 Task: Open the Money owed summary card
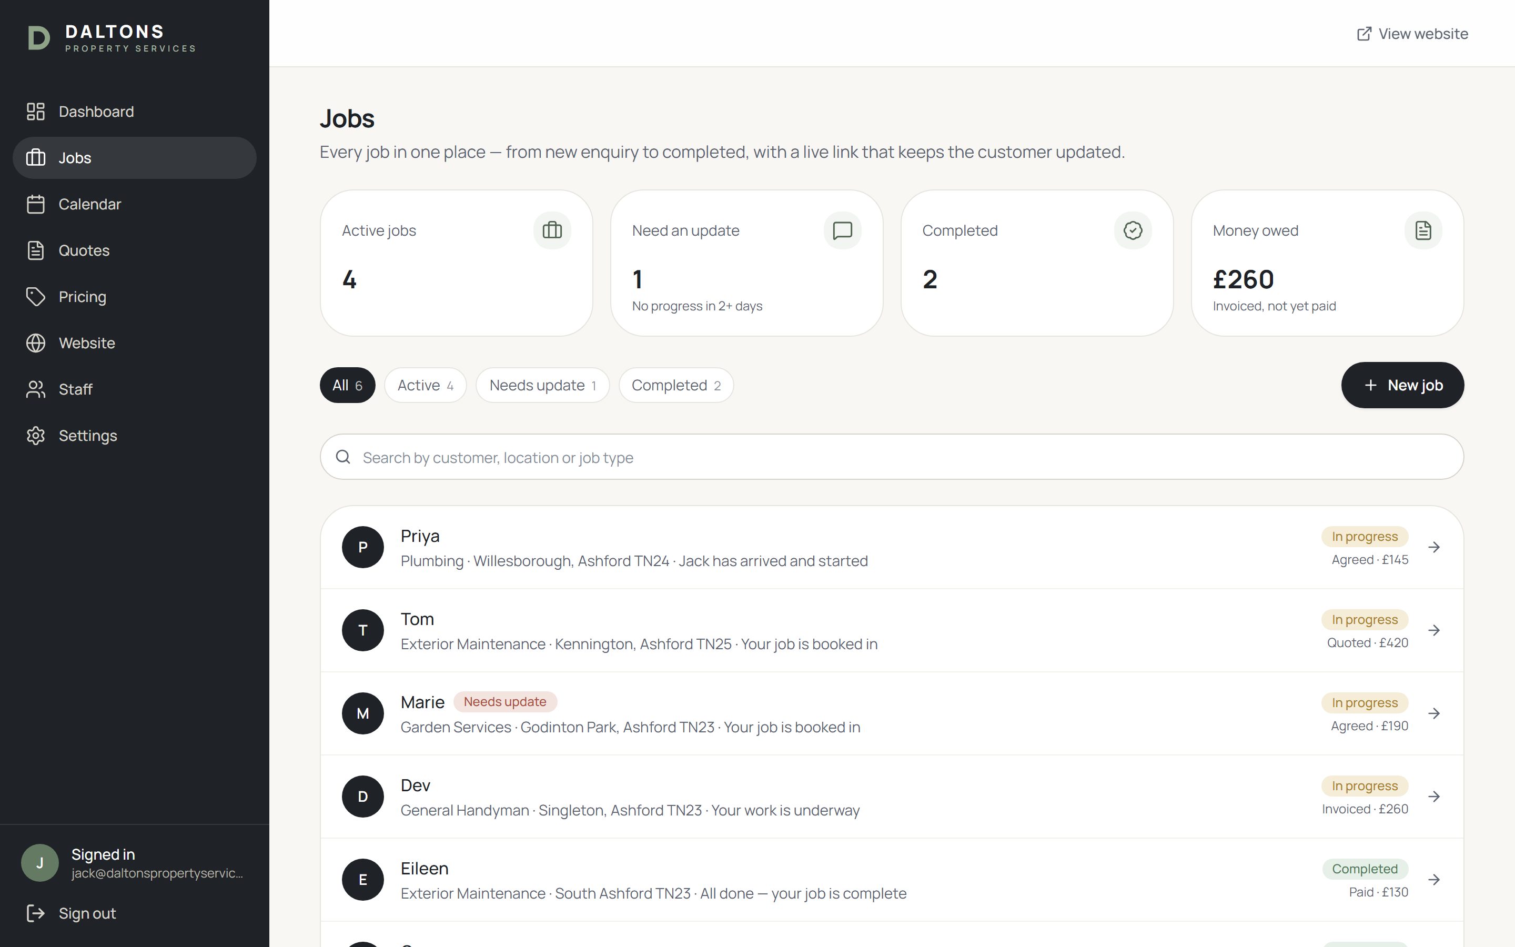point(1327,263)
